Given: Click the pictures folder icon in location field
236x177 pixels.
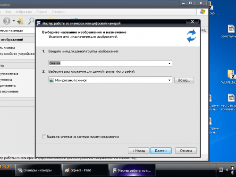Looking at the screenshot, I should click(51, 80).
